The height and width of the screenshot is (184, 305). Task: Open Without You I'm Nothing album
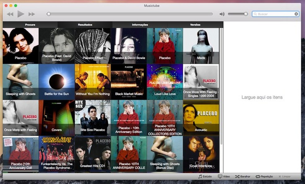tap(93, 82)
